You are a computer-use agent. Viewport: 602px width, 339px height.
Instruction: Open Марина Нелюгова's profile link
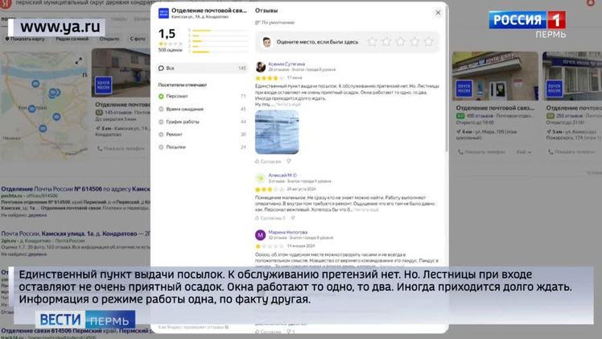pos(288,232)
